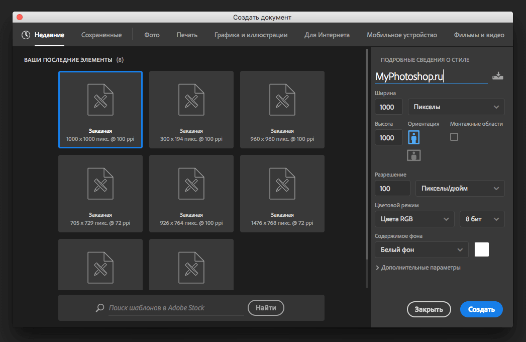Open the Цвета RGB color mode dropdown

tap(414, 219)
